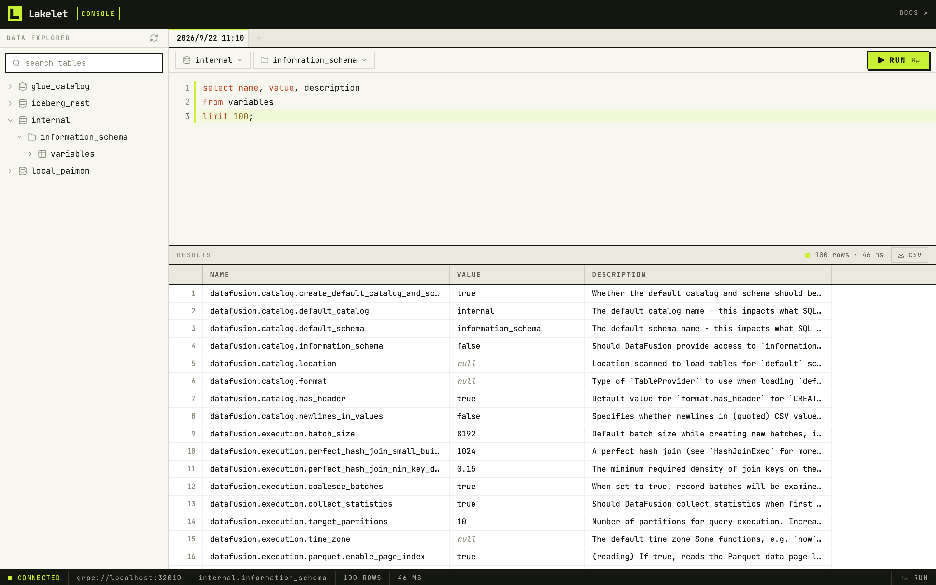Select glue_catalog in the tree

[x=60, y=86]
